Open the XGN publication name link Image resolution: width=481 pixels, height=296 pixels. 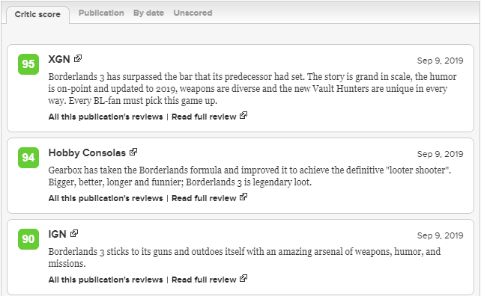pos(59,59)
